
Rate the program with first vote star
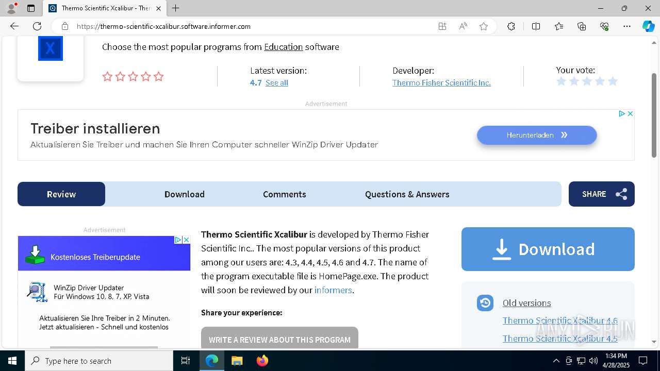point(562,81)
